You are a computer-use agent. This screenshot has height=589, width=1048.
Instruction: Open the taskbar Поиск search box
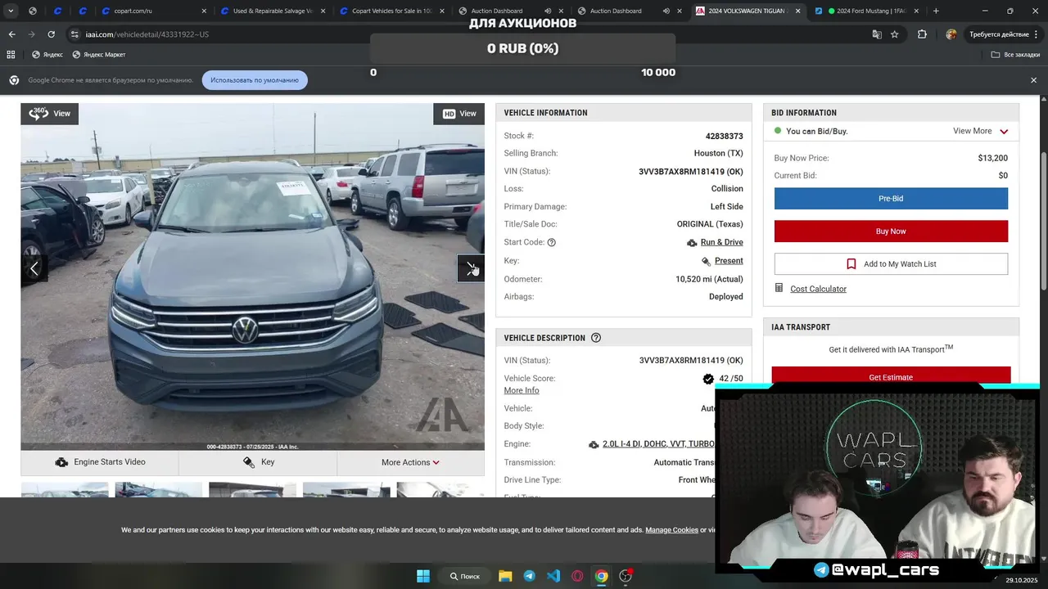[465, 576]
